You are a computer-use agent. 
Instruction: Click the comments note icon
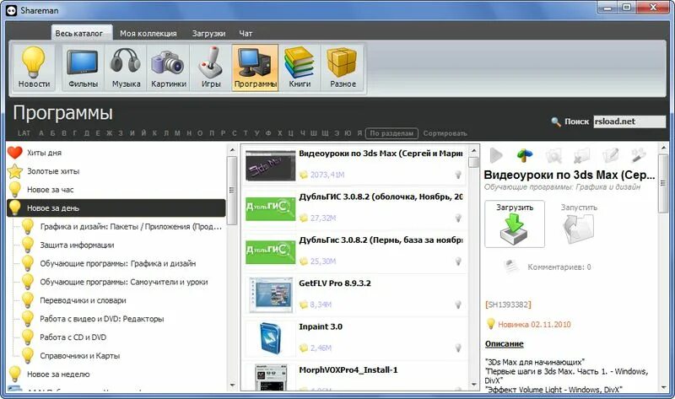pos(511,267)
